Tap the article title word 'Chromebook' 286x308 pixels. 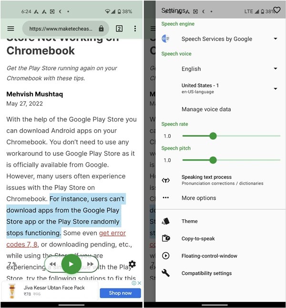pos(41,51)
